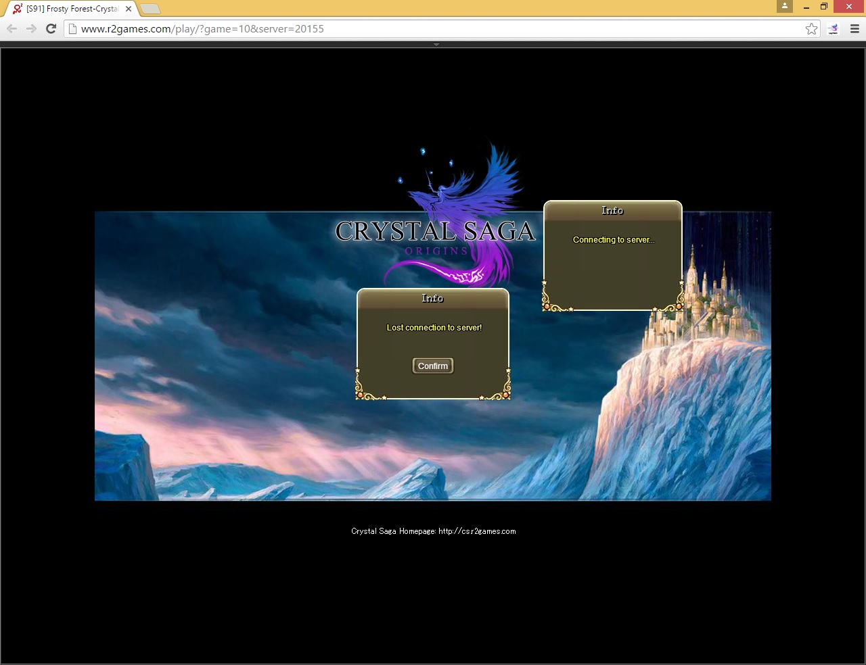
Task: Open the Chrome hamburger menu
Action: point(854,28)
